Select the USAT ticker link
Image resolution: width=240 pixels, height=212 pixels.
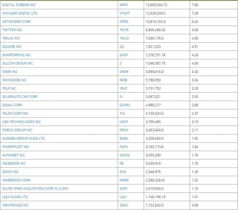123,122
